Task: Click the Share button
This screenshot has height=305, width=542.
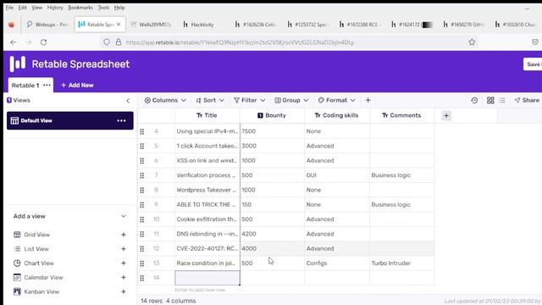Action: pos(527,100)
